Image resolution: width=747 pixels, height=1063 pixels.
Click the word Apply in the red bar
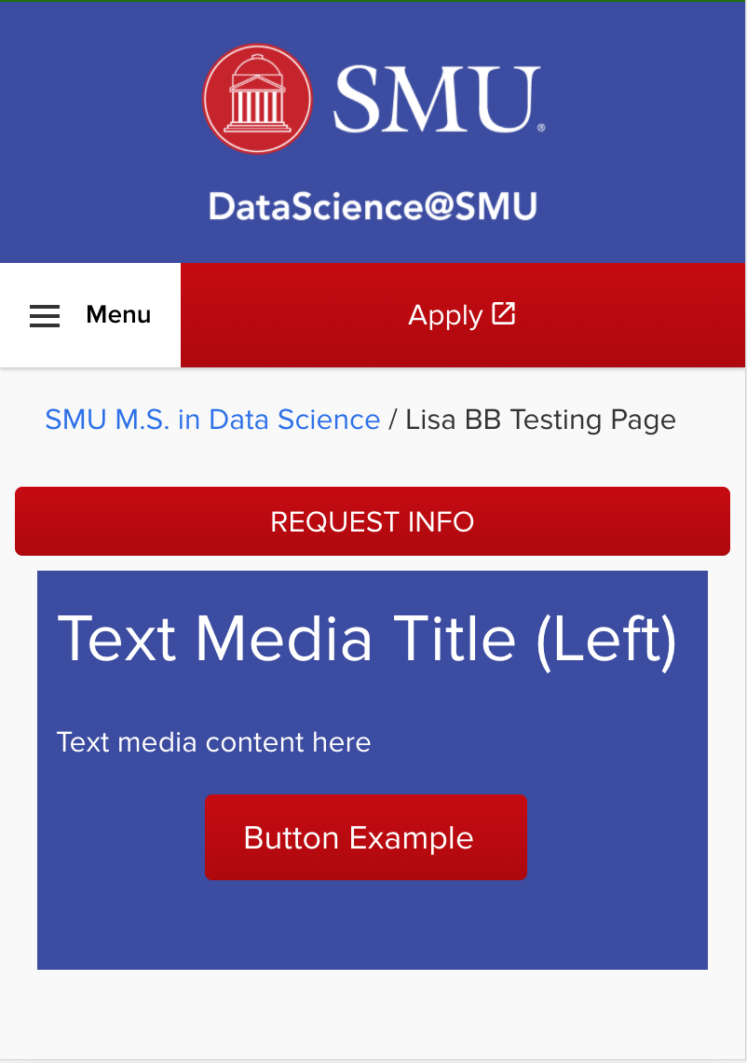click(445, 315)
